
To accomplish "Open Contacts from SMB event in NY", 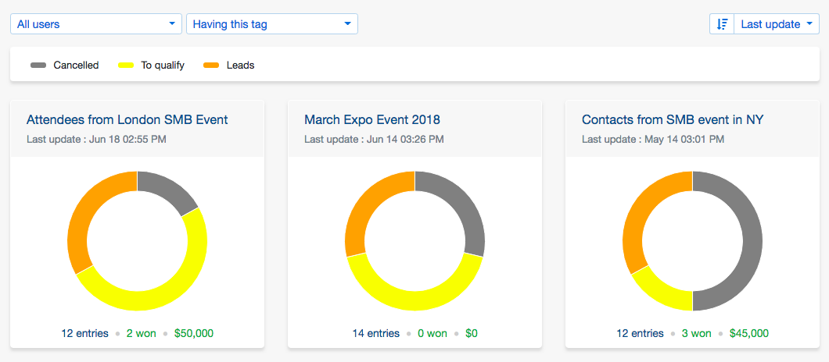I will (x=673, y=120).
